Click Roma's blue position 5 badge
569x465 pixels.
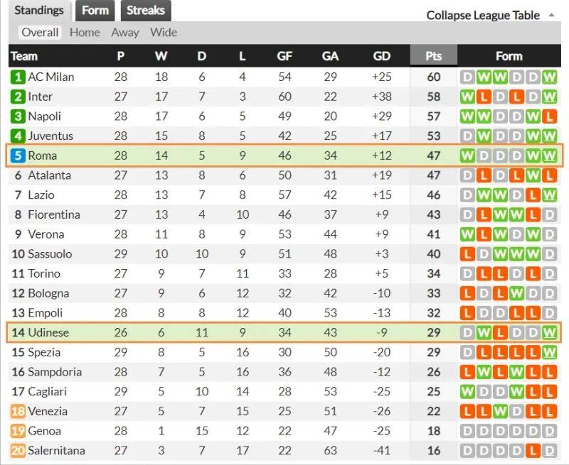pos(18,155)
